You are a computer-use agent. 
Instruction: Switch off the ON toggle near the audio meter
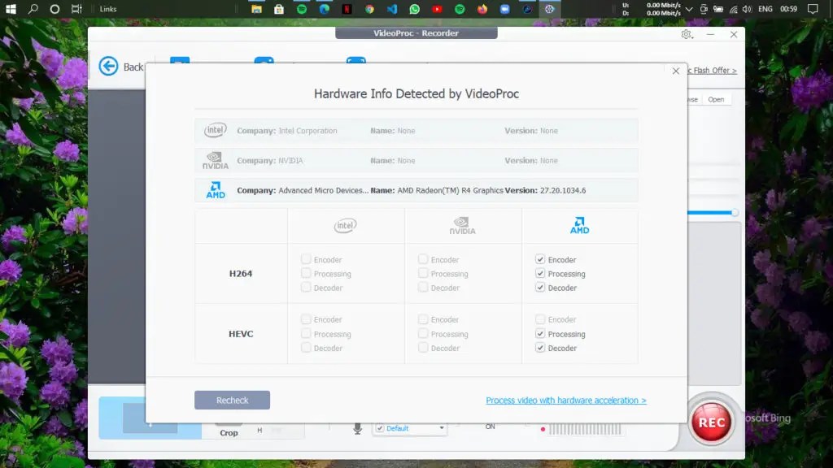[489, 427]
